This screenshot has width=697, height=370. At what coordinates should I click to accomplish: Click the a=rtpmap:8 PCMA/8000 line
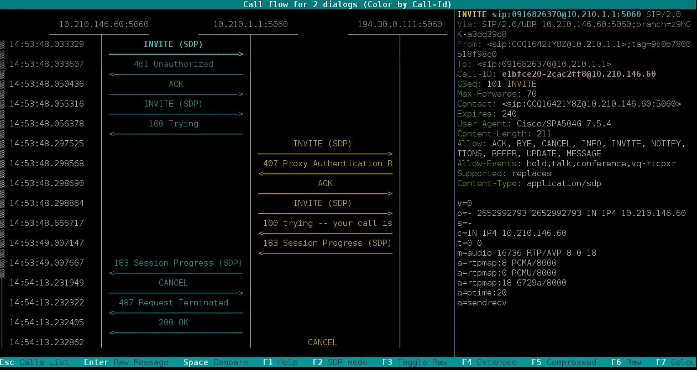(x=507, y=263)
